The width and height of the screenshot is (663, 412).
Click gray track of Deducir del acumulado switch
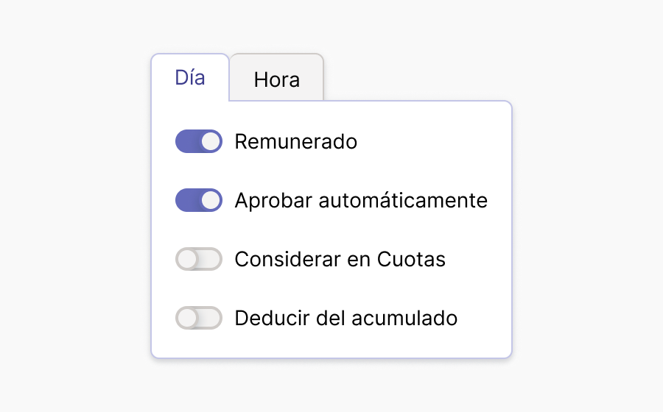click(x=211, y=318)
